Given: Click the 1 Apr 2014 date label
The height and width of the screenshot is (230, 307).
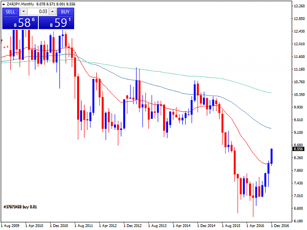Looking at the screenshot, I should [x=181, y=226].
